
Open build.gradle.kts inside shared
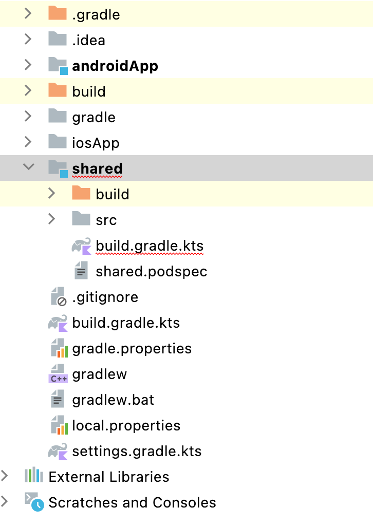pos(150,246)
